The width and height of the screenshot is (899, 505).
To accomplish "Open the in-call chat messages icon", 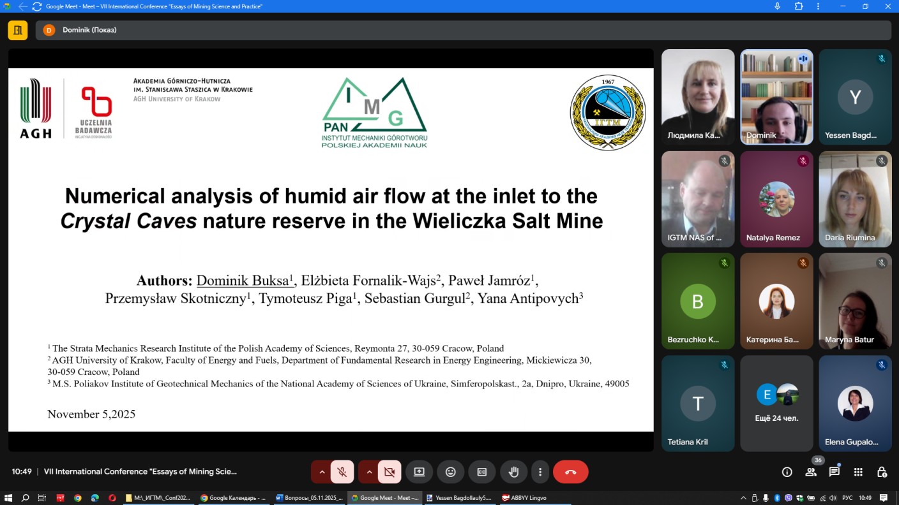I will point(835,472).
